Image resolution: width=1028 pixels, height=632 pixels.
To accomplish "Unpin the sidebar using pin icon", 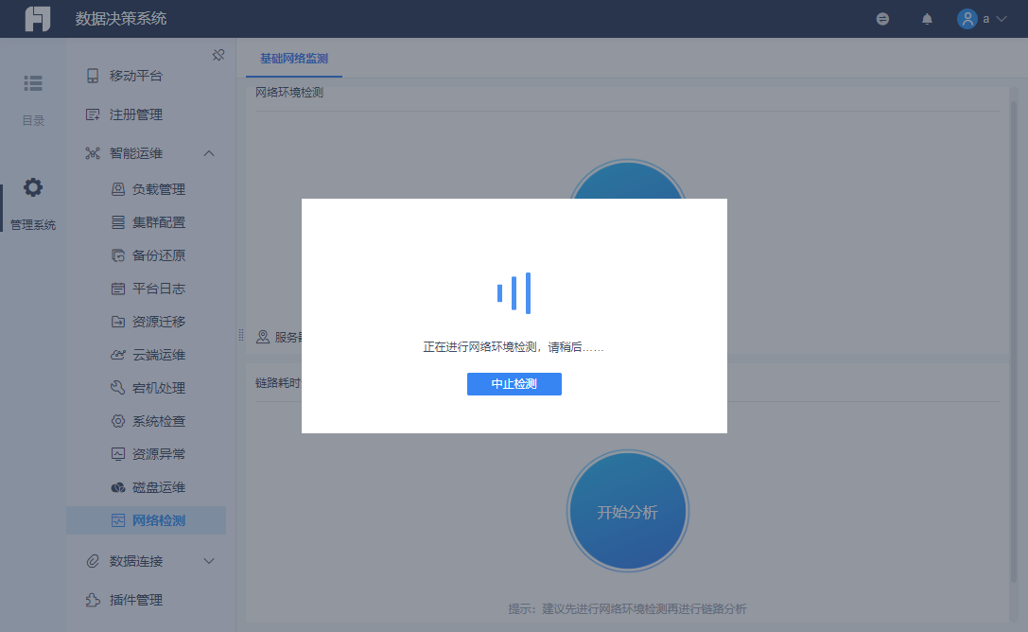I will point(218,55).
